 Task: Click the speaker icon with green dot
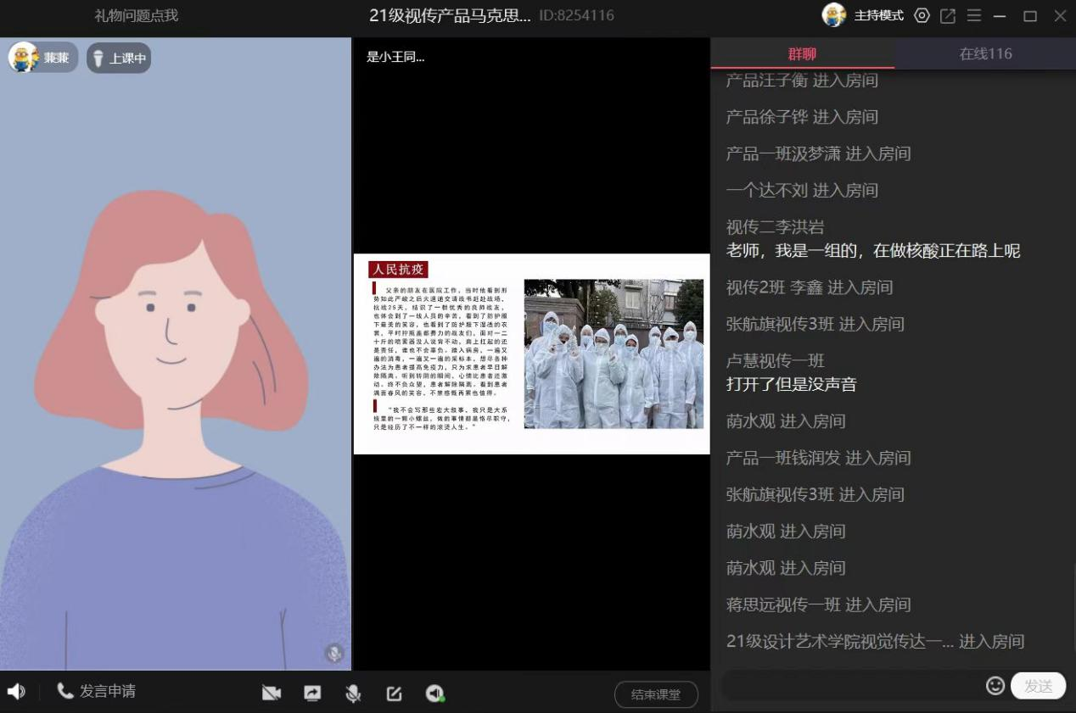pos(434,693)
